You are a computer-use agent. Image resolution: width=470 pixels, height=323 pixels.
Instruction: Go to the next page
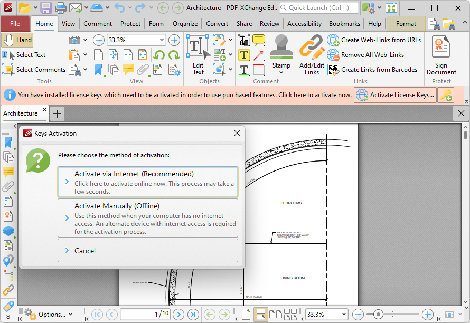[x=178, y=315]
